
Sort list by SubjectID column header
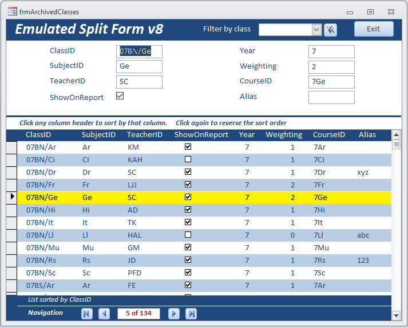coord(98,135)
